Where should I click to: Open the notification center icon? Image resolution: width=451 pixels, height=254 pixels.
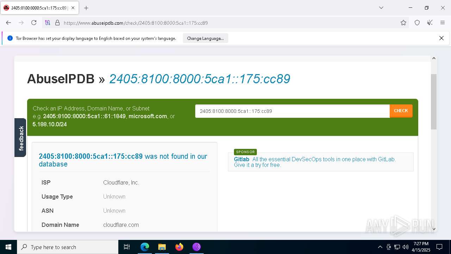[439, 247]
